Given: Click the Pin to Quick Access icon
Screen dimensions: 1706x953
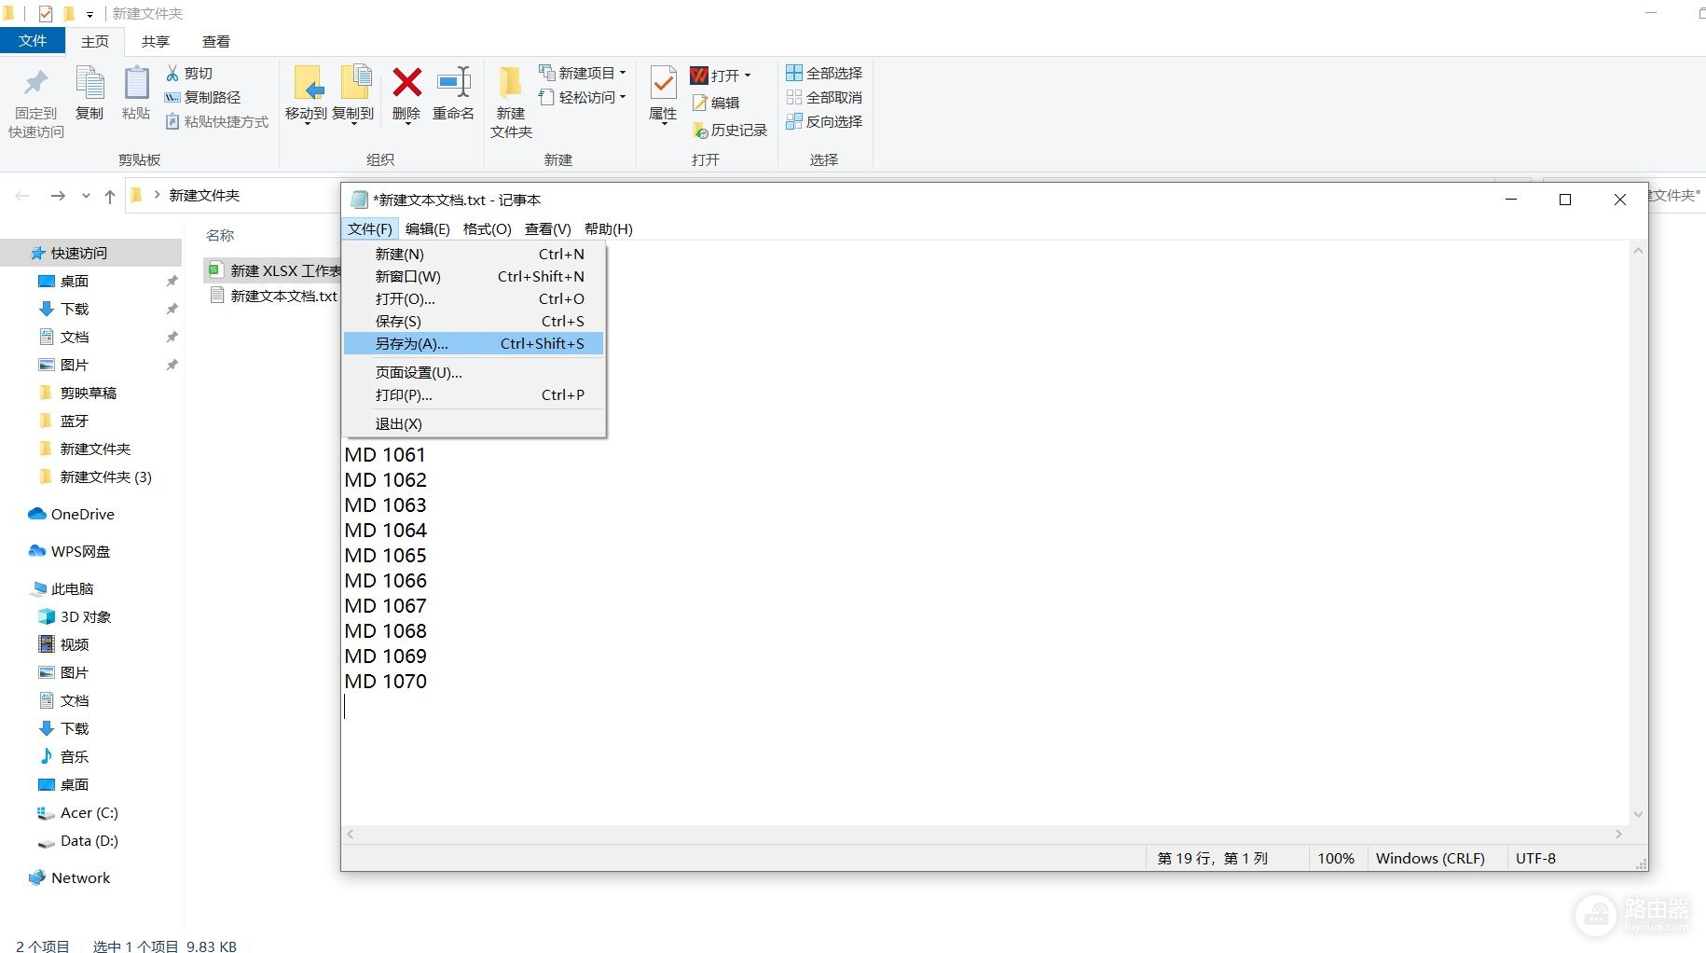Looking at the screenshot, I should pos(35,84).
